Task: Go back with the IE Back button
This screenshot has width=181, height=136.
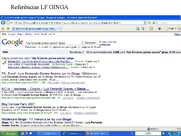Action: click(3, 23)
